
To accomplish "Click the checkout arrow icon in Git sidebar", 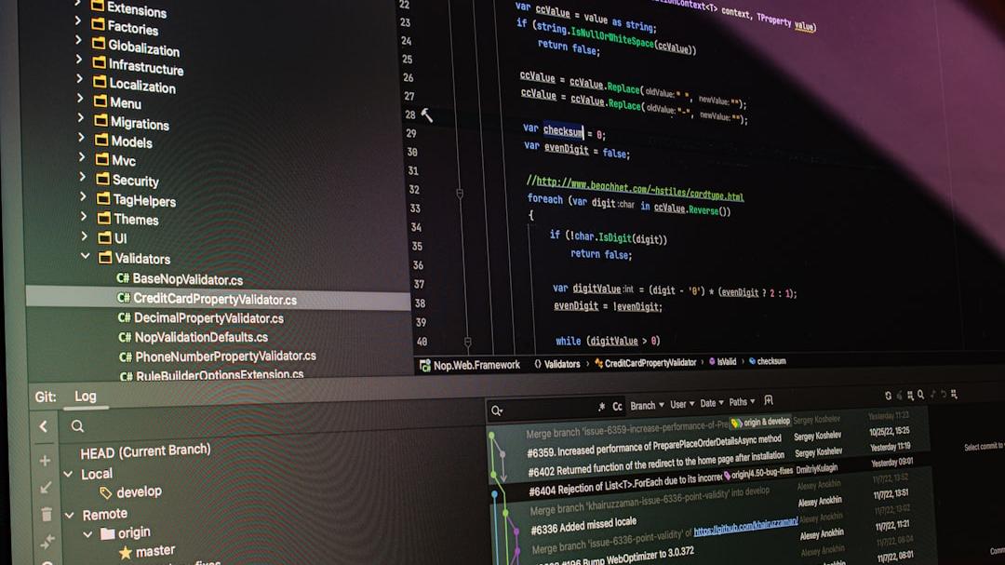I will 45,485.
